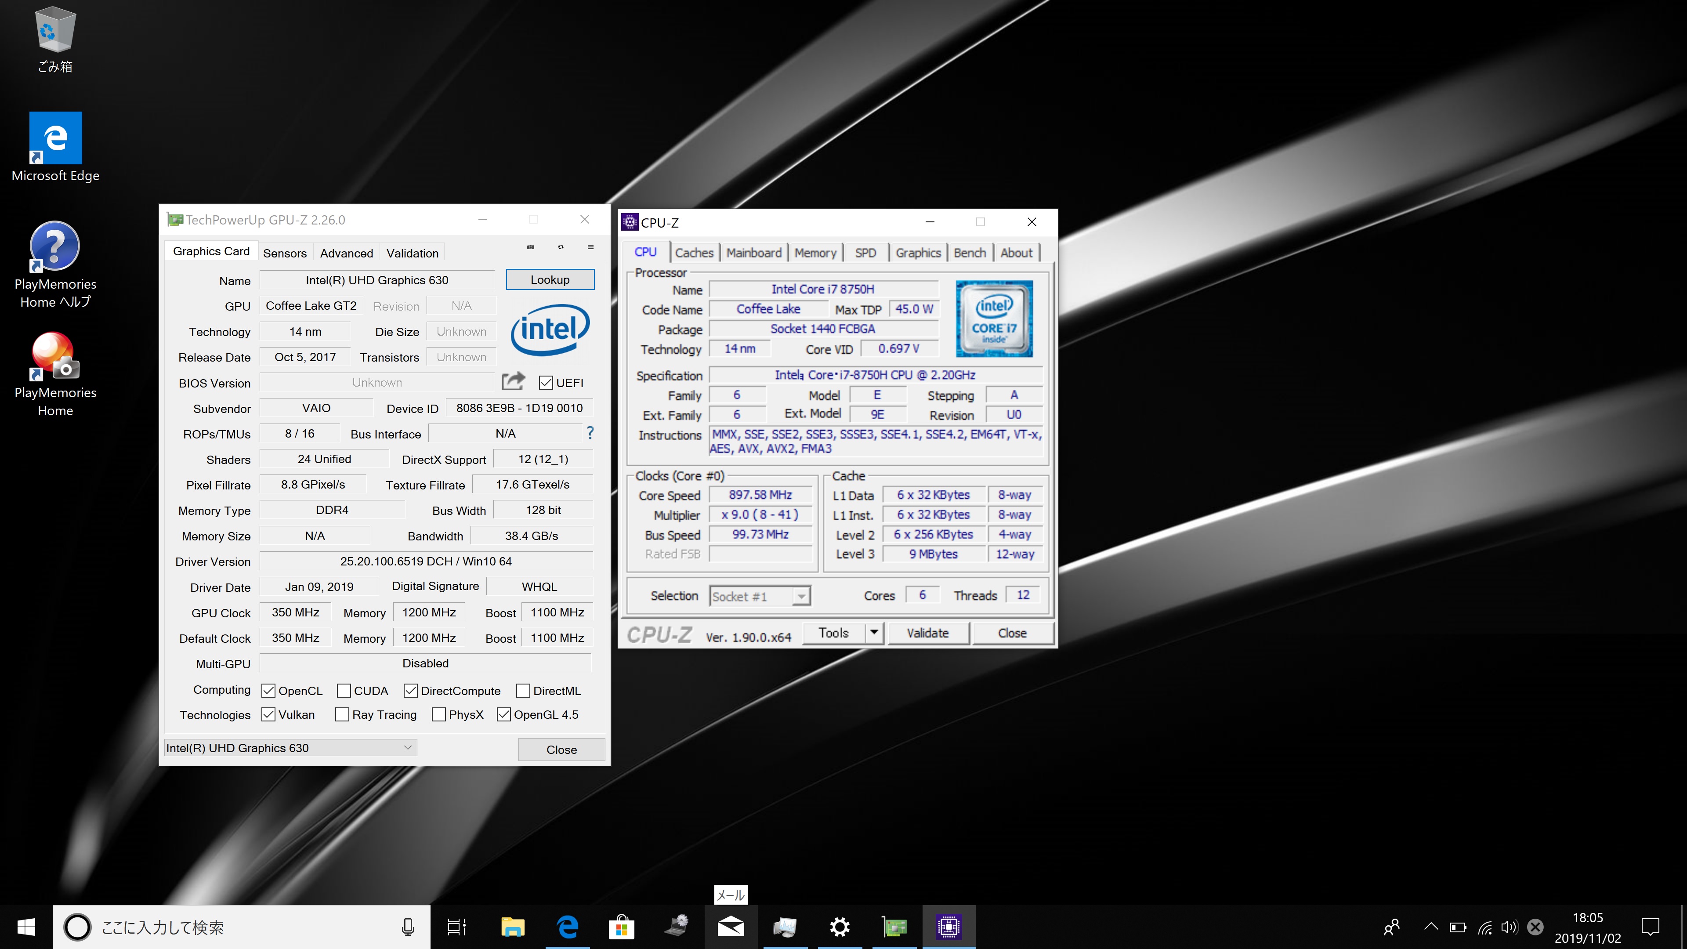Click the Intel Core i7 badge in CPU-Z
The image size is (1687, 949).
click(x=993, y=318)
